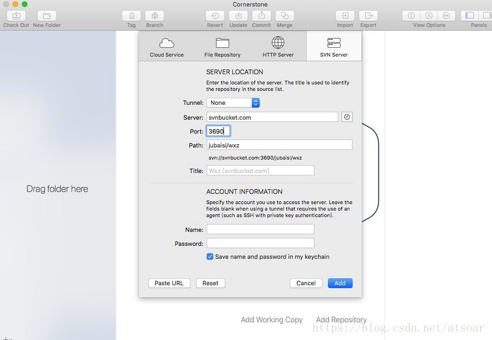Click the Check Out toolbar icon
The width and height of the screenshot is (492, 340).
coord(16,15)
